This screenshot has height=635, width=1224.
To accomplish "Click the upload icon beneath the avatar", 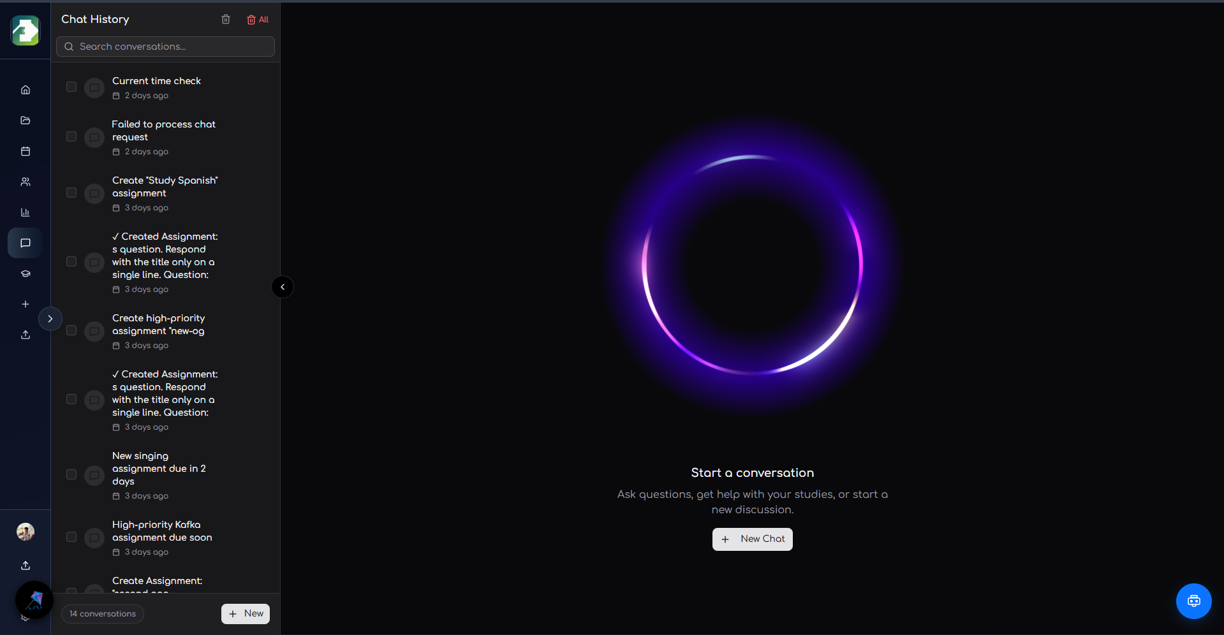I will 26,566.
